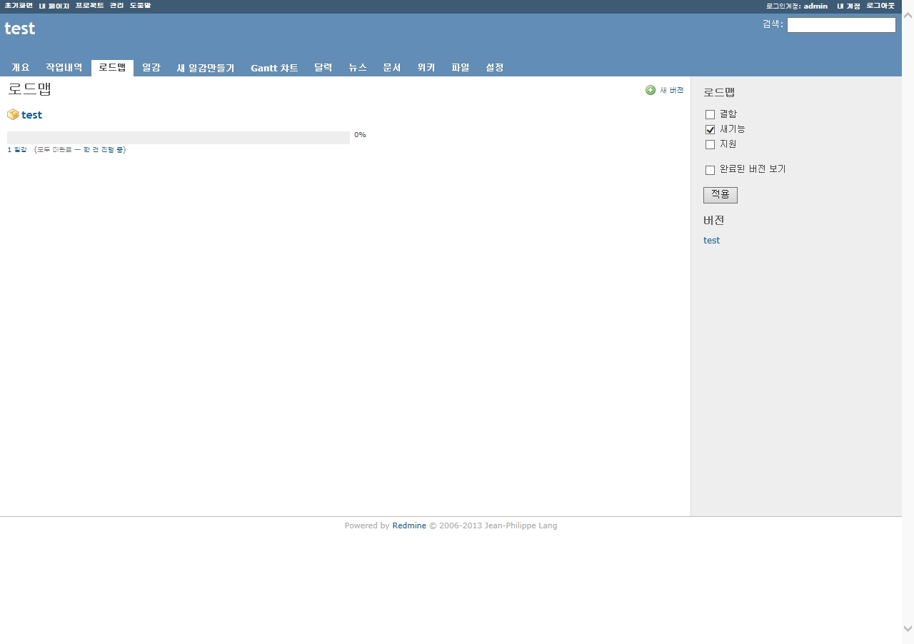The width and height of the screenshot is (914, 644).
Task: Select the 로드맵 roadmap tab
Action: (112, 68)
